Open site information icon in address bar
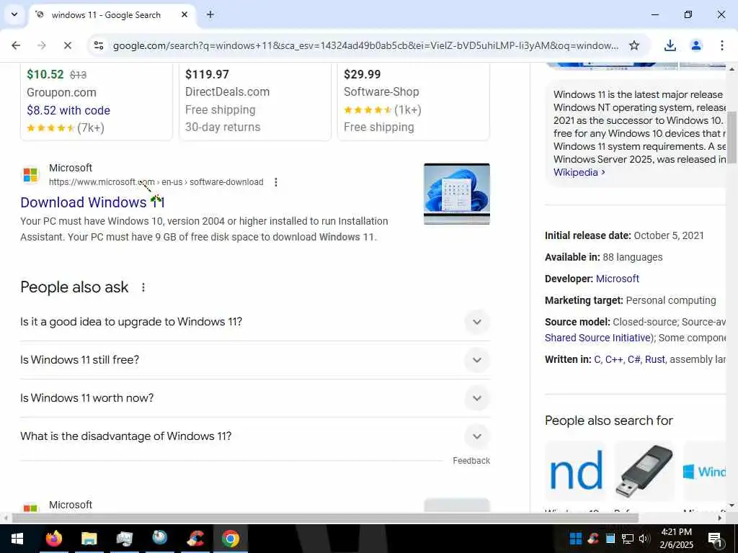The width and height of the screenshot is (738, 553). point(98,45)
